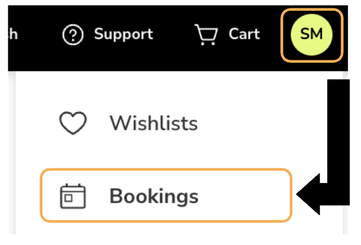The height and width of the screenshot is (245, 361).
Task: Click the calendar icon beside Bookings
Action: (x=73, y=196)
